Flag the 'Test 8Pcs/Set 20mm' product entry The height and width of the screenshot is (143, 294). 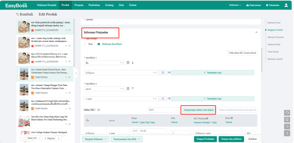[x=70, y=124]
